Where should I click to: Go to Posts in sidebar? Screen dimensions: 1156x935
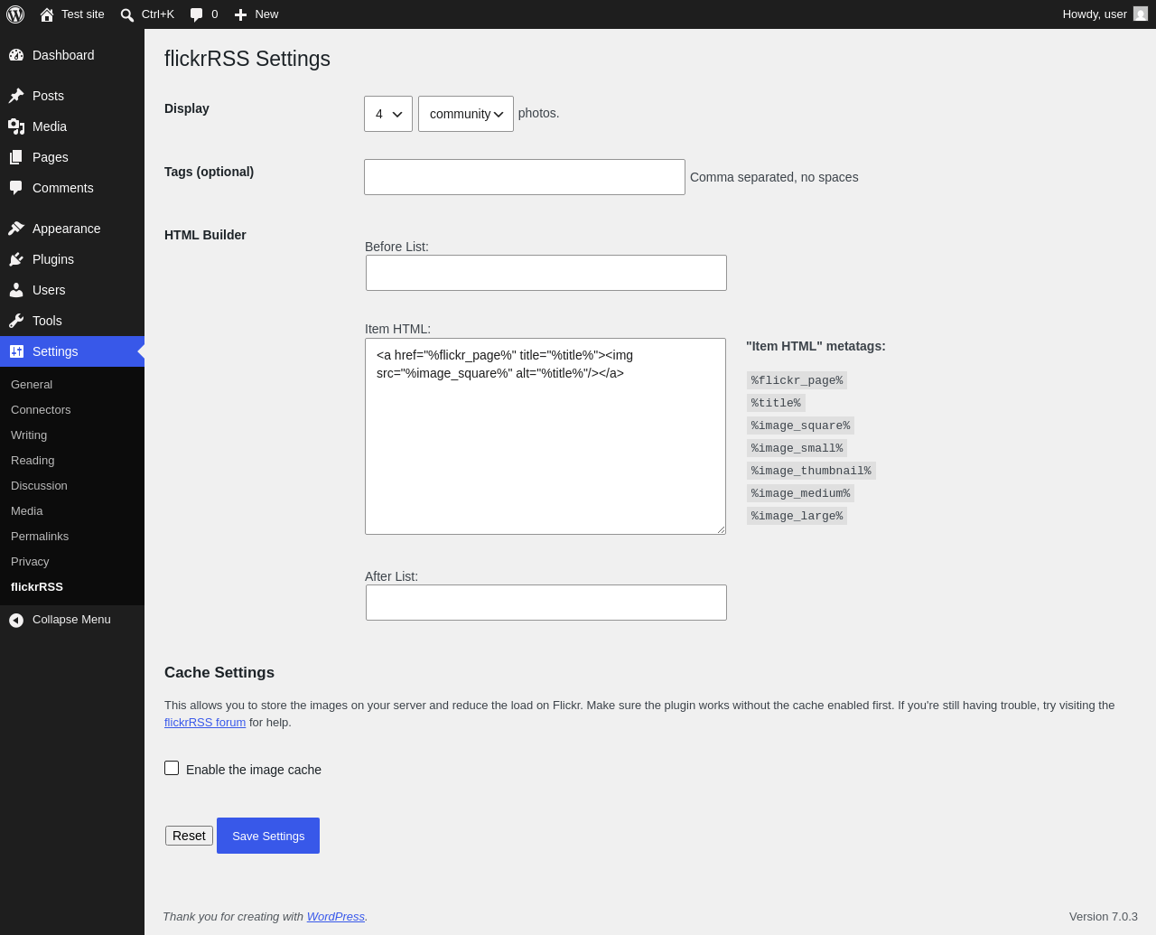tap(48, 96)
